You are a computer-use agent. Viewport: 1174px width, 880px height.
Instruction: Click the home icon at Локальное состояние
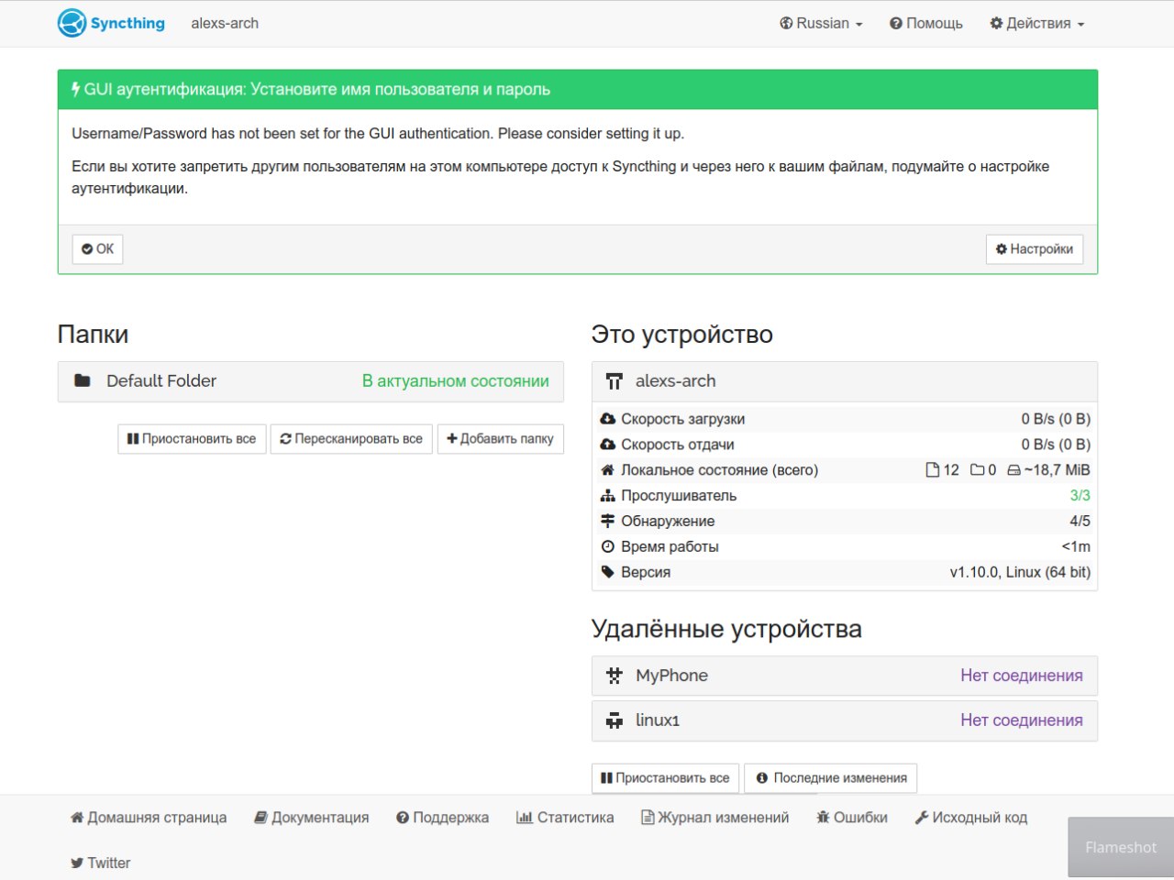tap(607, 470)
